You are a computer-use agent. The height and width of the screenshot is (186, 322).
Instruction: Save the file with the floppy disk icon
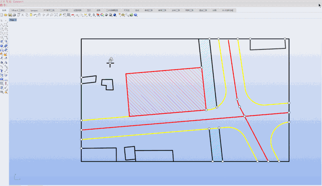[x=10, y=15]
